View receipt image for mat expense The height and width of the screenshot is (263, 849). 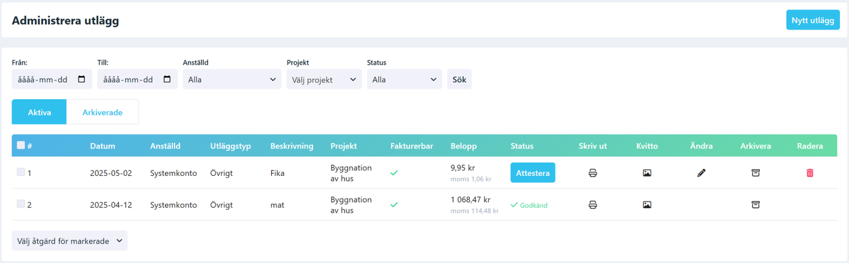(647, 205)
